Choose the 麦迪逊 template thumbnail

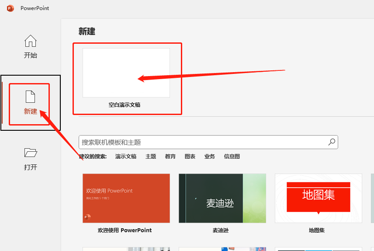(x=222, y=198)
